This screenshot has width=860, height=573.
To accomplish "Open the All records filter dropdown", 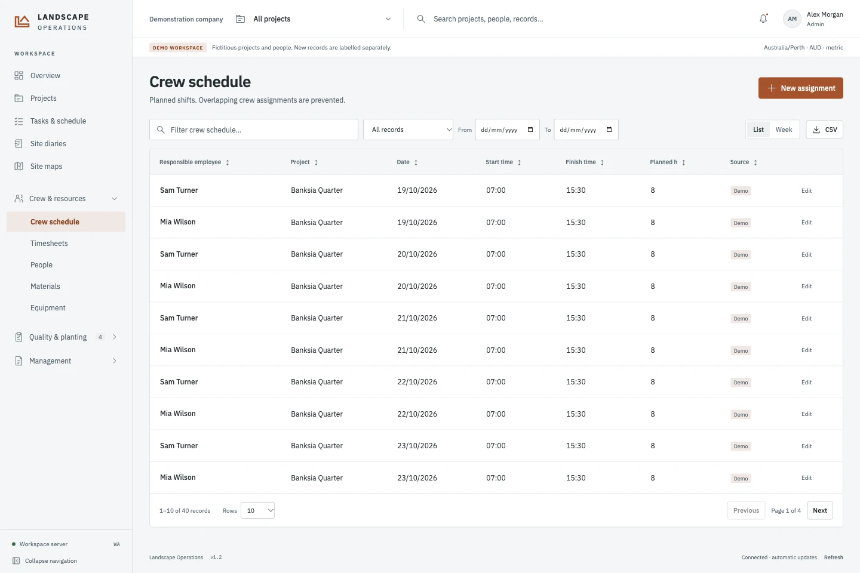I will point(408,130).
